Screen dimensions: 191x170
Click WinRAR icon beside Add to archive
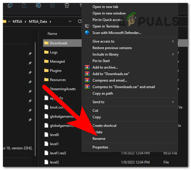(x=87, y=67)
